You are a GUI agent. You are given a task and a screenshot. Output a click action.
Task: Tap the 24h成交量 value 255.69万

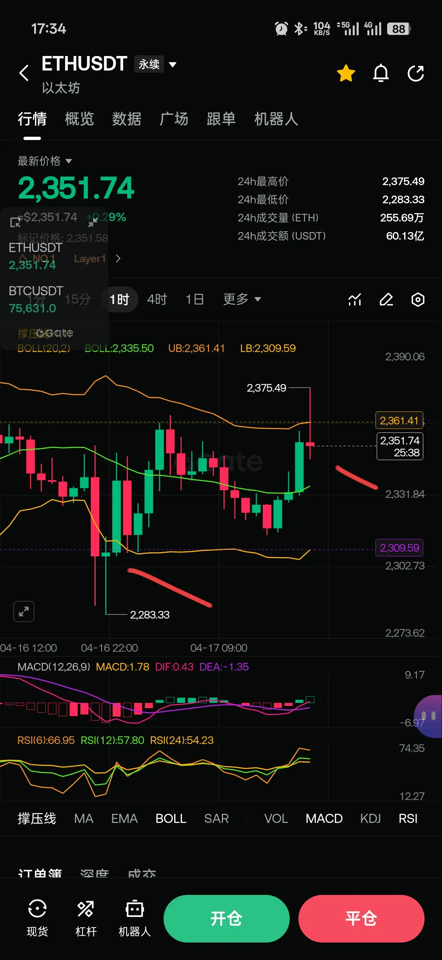[x=402, y=218]
